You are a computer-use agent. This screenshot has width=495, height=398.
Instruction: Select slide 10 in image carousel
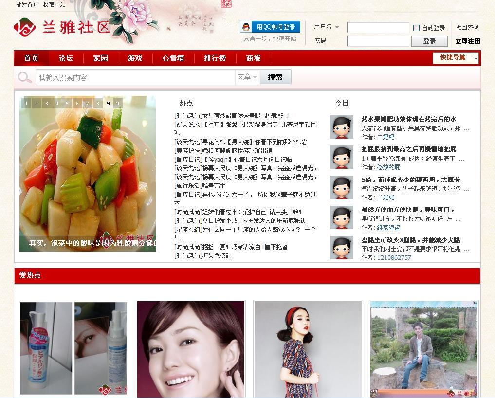[118, 103]
